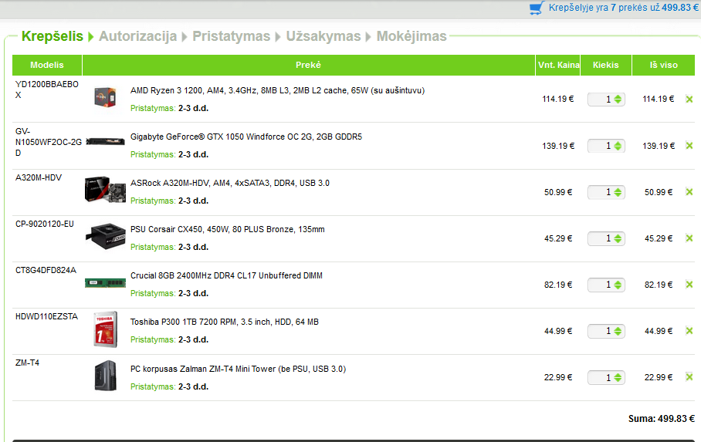This screenshot has height=442, width=701.
Task: Open the Crucial 8GB 2400MHz DDR4 link
Action: (x=226, y=275)
